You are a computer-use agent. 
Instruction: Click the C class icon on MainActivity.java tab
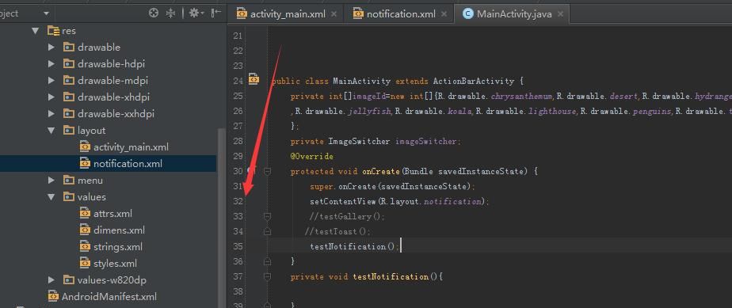tap(467, 14)
